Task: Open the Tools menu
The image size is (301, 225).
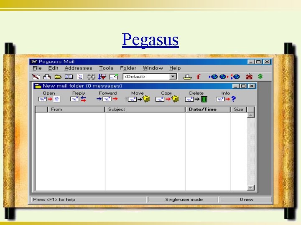Action: 106,68
